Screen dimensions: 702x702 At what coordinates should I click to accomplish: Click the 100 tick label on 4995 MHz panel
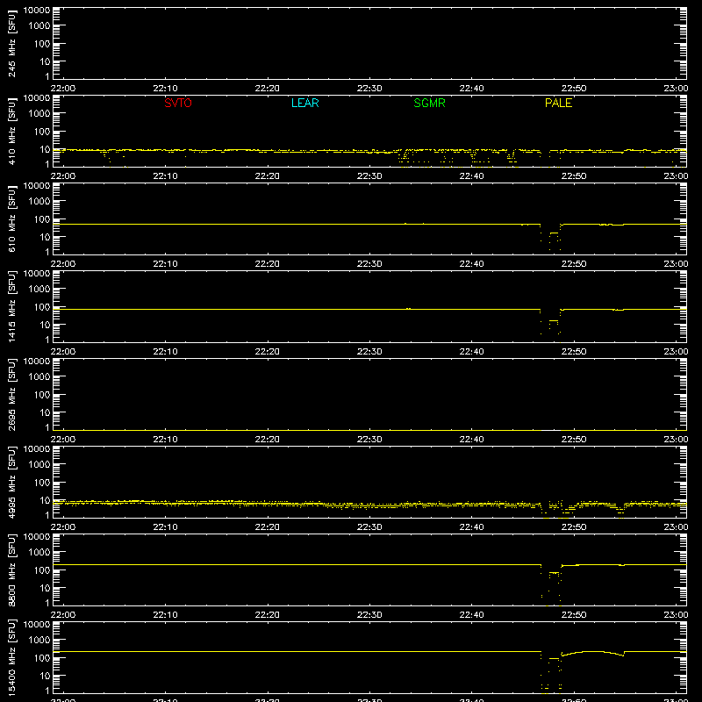click(x=42, y=483)
